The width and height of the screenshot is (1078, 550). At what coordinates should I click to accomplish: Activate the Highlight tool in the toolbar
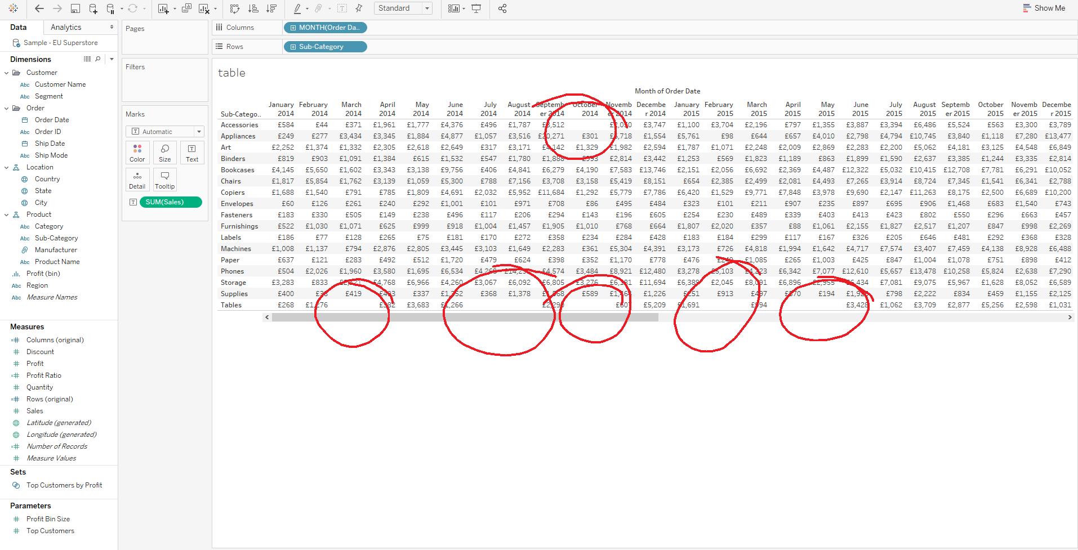click(297, 8)
